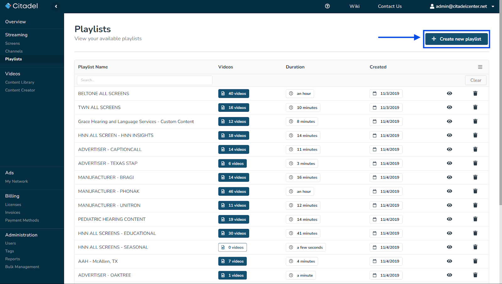This screenshot has height=284, width=502.
Task: Toggle eye icon for MANUFACTURER - BRAGI
Action: [x=450, y=177]
